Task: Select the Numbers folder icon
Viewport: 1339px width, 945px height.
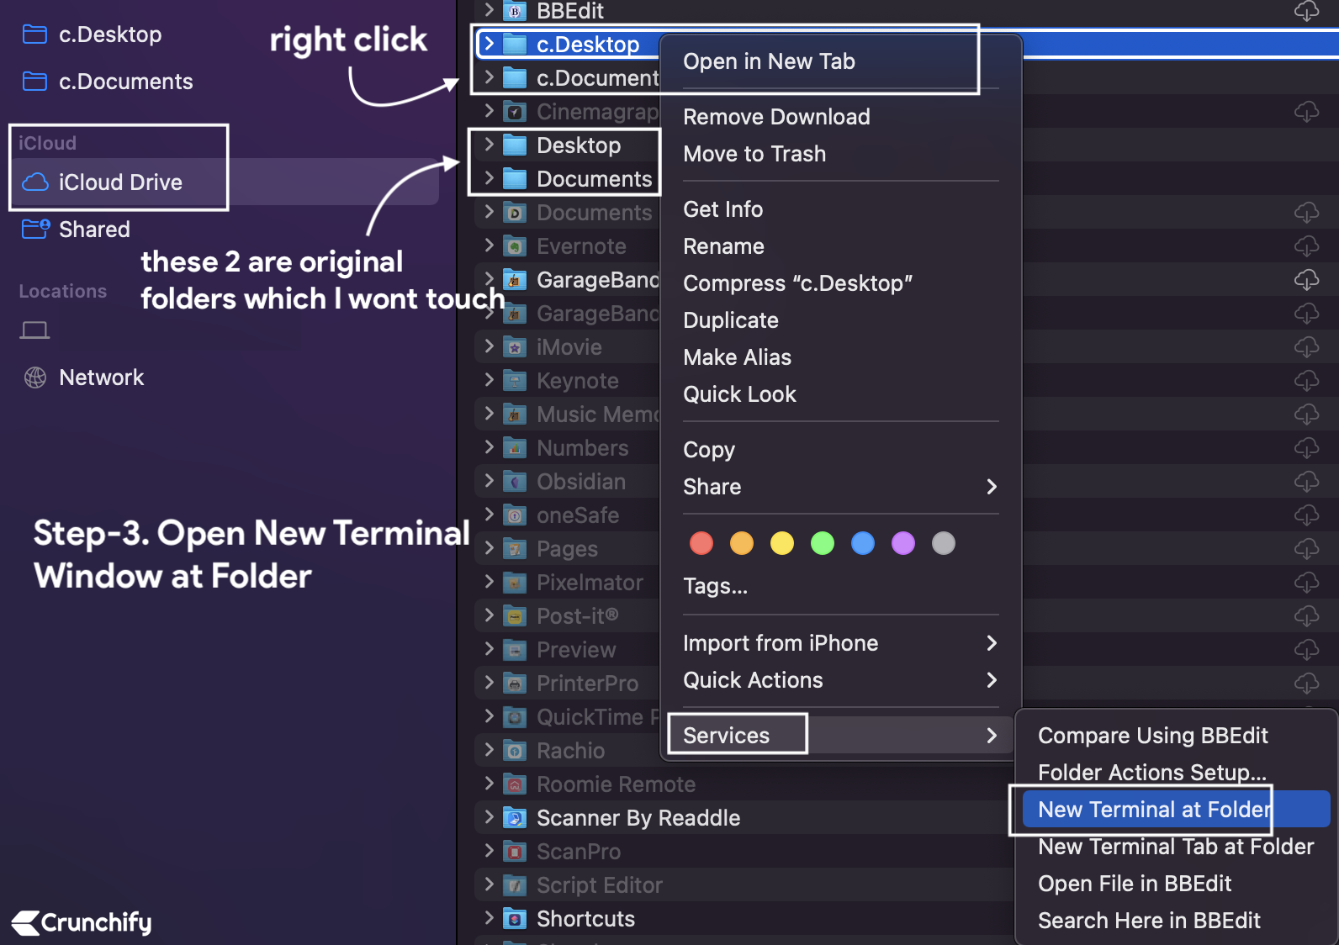Action: coord(514,448)
